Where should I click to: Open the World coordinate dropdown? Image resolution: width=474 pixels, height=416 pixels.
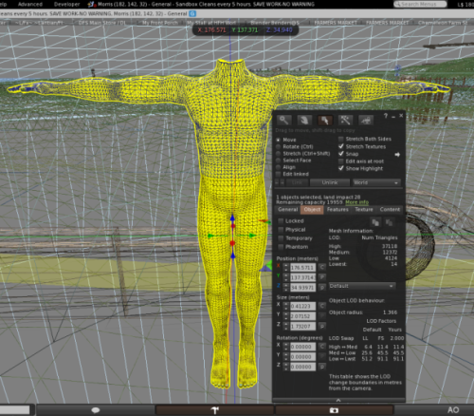[376, 182]
